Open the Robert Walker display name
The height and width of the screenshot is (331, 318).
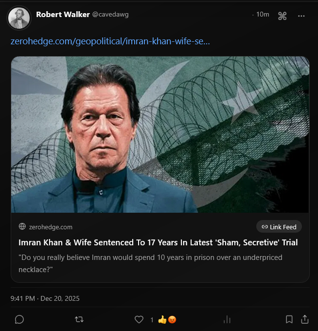tap(63, 15)
